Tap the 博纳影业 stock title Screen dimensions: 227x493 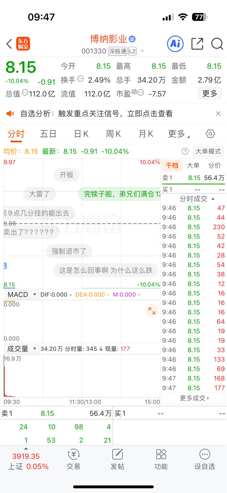tap(108, 39)
